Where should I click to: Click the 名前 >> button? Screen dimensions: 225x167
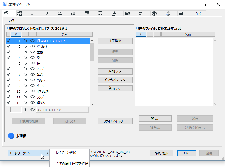(115, 88)
